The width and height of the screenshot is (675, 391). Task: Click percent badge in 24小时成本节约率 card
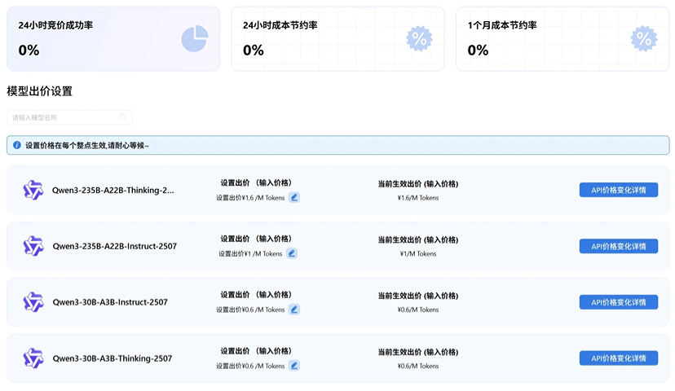pos(419,38)
